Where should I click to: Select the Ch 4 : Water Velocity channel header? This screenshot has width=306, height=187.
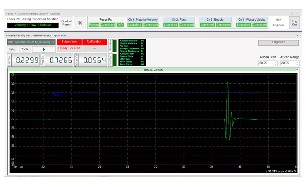(252, 19)
